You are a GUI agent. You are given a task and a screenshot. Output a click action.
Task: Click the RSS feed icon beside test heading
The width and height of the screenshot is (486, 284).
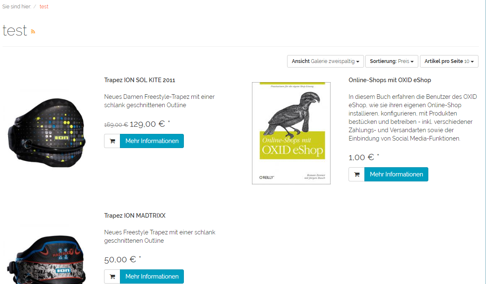pos(33,32)
